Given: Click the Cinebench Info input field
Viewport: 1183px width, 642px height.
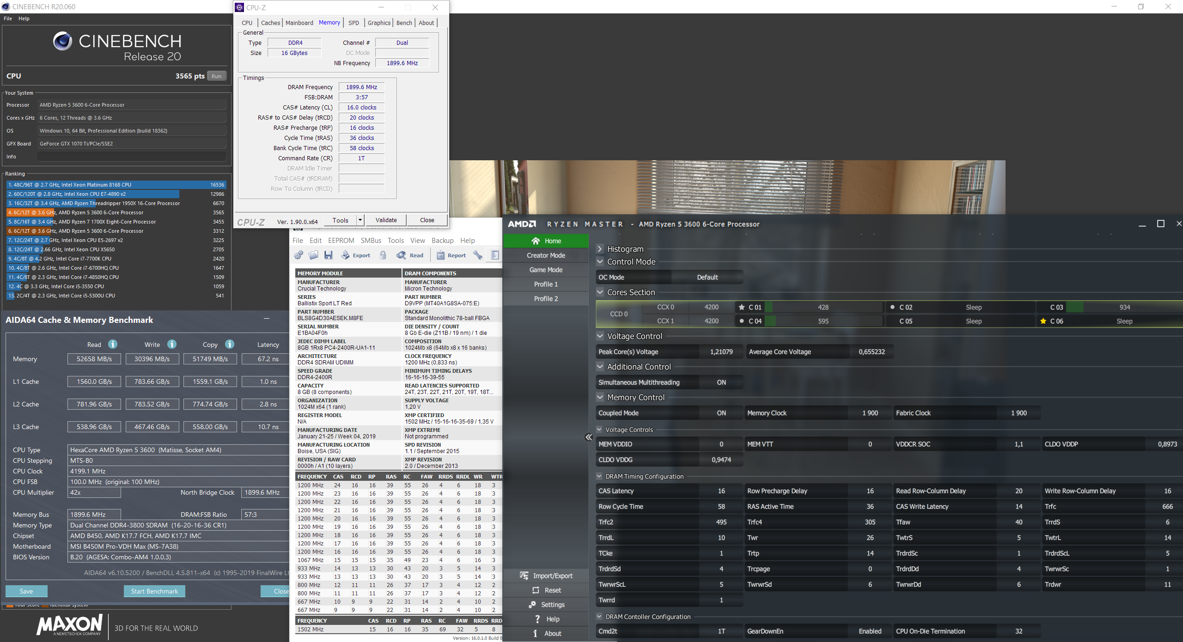Looking at the screenshot, I should (x=132, y=157).
